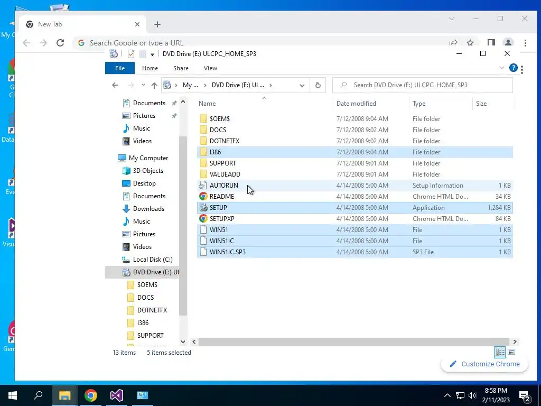Open taskbar Search
Viewport: 541px width, 406px height.
pyautogui.click(x=38, y=395)
